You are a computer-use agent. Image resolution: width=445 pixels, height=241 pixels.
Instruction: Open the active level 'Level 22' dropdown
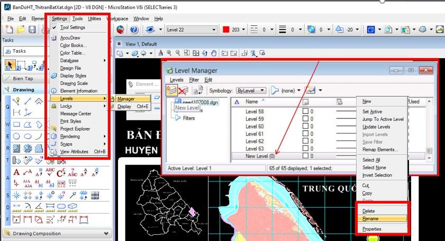pyautogui.click(x=191, y=30)
